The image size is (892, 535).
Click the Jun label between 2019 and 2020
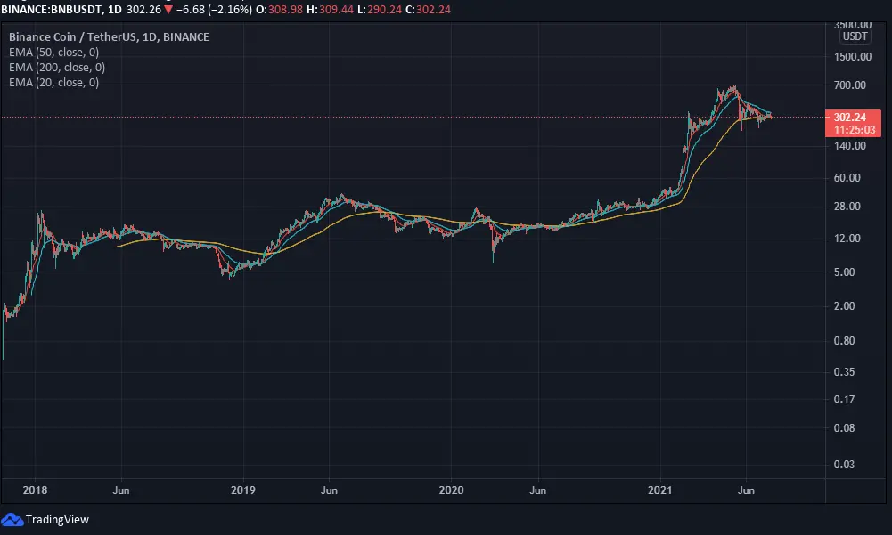[x=330, y=490]
